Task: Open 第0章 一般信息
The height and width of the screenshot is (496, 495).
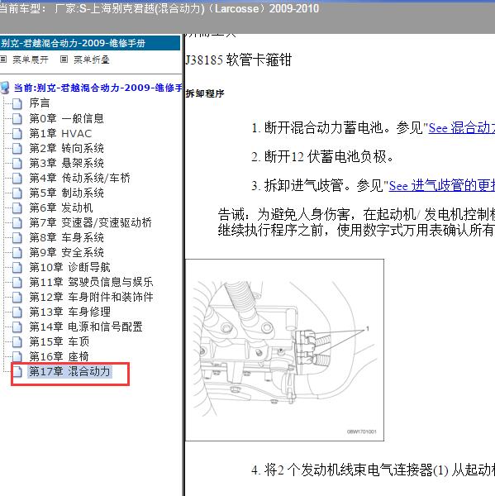Action: (x=66, y=118)
